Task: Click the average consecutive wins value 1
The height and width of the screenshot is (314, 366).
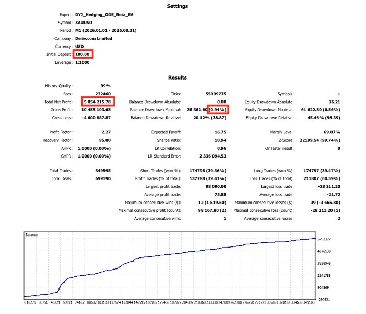Action: pos(225,218)
